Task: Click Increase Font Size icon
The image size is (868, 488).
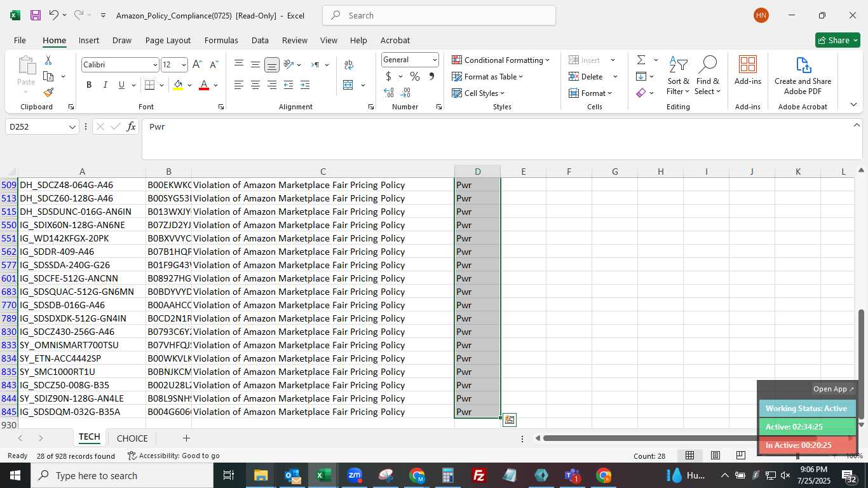Action: pyautogui.click(x=197, y=65)
